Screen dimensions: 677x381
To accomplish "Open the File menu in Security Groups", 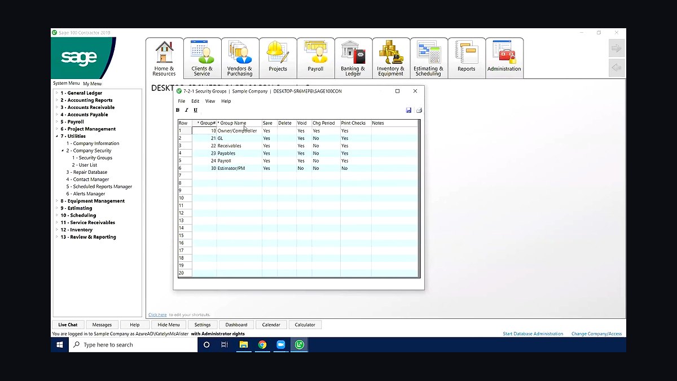I will [182, 101].
